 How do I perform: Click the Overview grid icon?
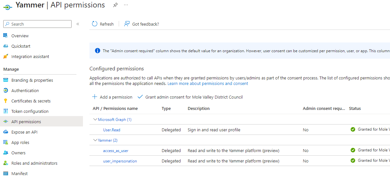(6, 36)
